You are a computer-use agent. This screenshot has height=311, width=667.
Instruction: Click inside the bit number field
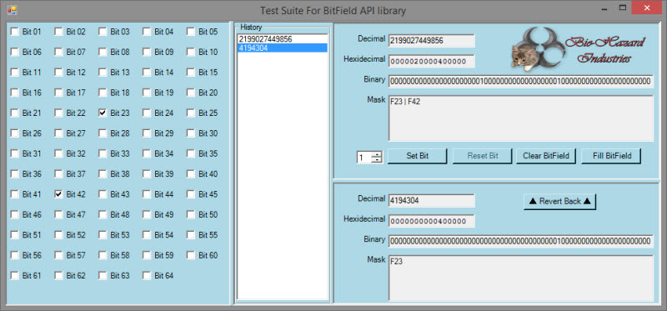coord(364,158)
